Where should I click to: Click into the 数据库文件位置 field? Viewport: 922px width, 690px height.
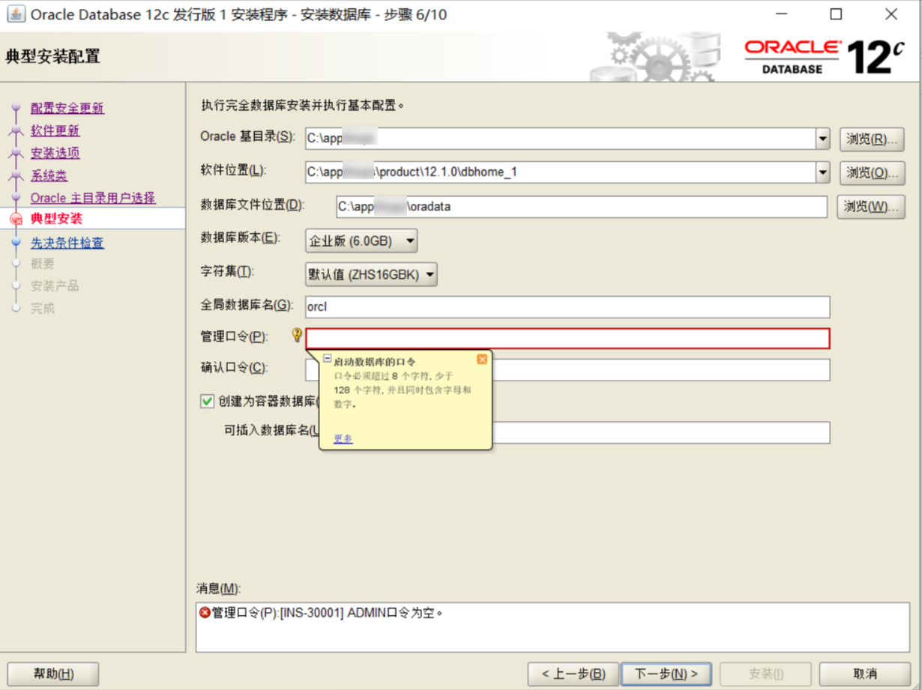tap(582, 206)
